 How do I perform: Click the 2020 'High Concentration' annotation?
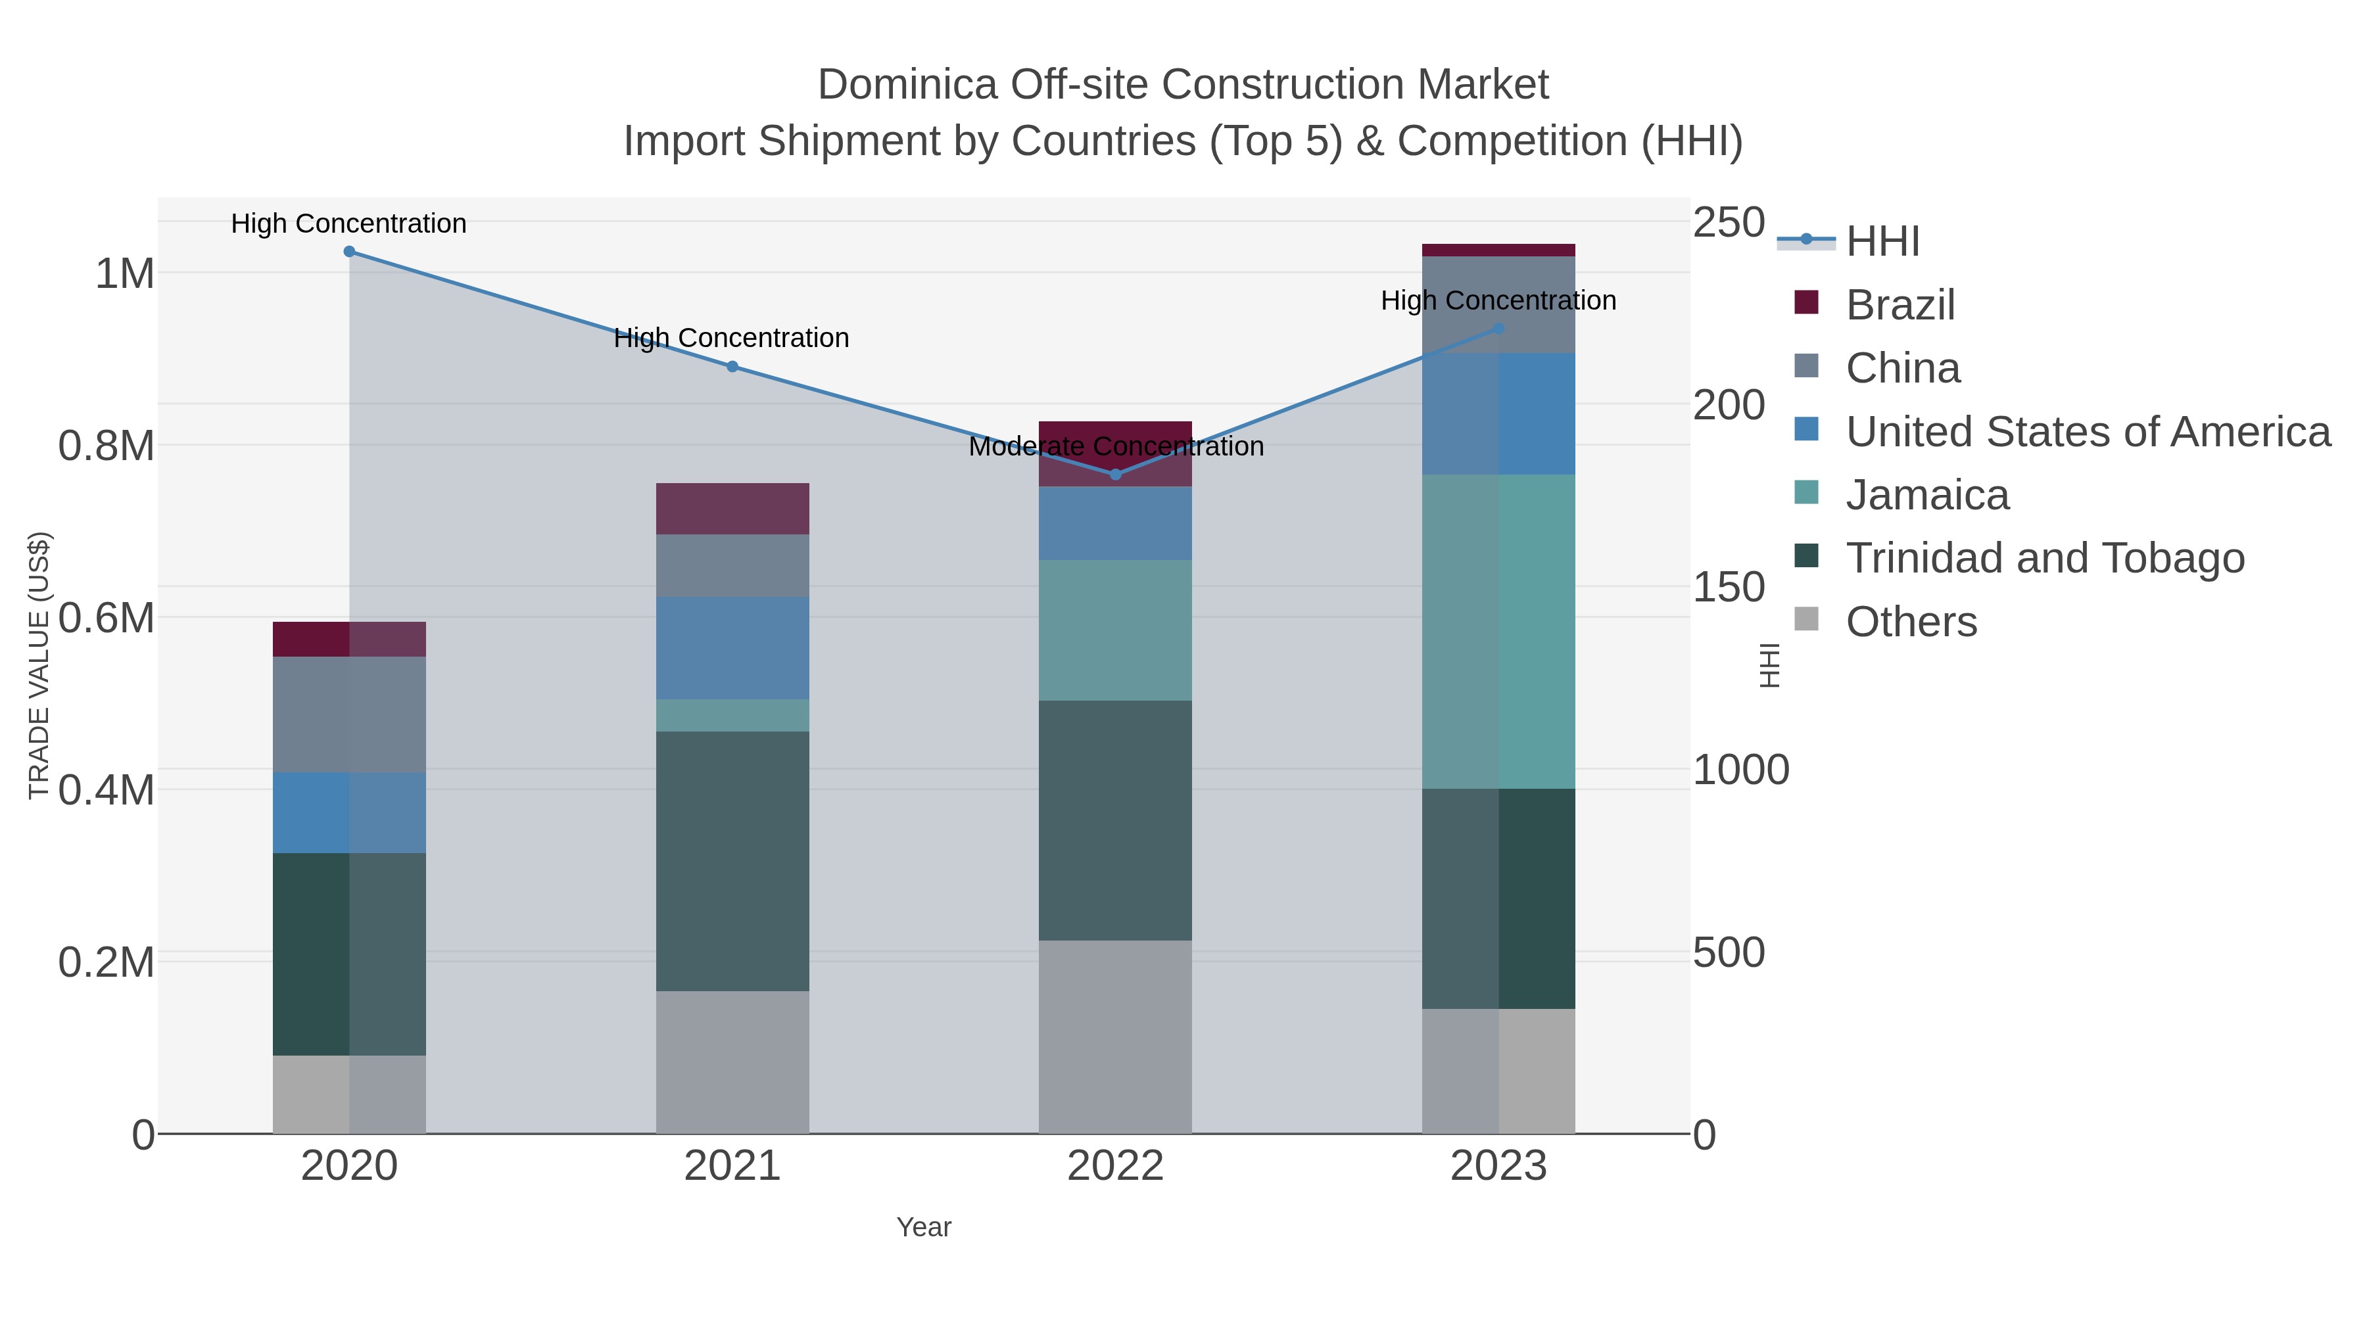point(349,224)
